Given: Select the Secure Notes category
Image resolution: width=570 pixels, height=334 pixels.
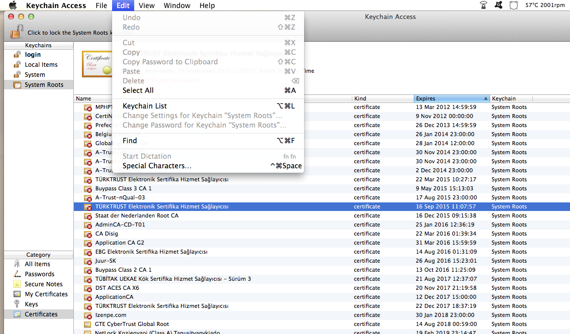Looking at the screenshot, I should point(39,284).
